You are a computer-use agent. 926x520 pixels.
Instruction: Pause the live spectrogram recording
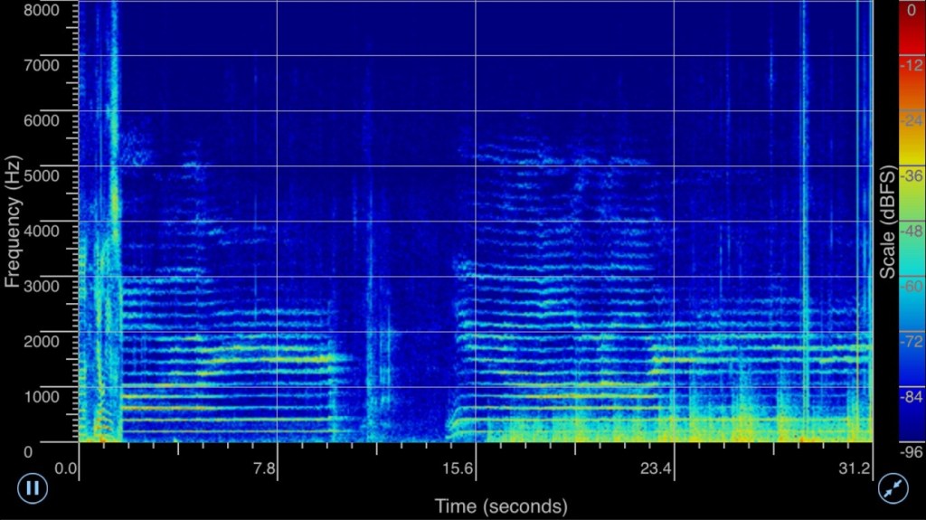coord(33,489)
